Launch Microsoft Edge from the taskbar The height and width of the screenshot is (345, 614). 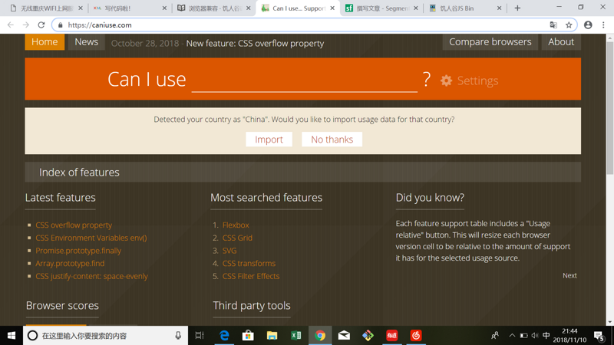tap(224, 336)
